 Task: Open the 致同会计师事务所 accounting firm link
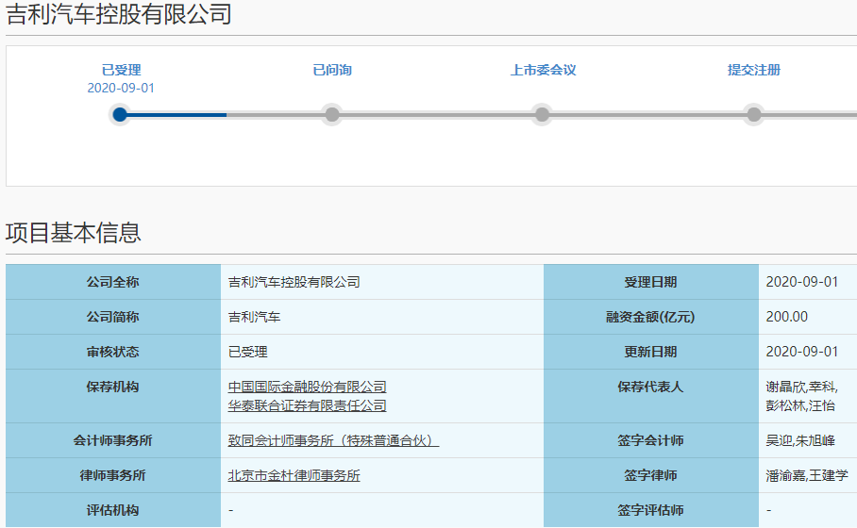pyautogui.click(x=333, y=440)
